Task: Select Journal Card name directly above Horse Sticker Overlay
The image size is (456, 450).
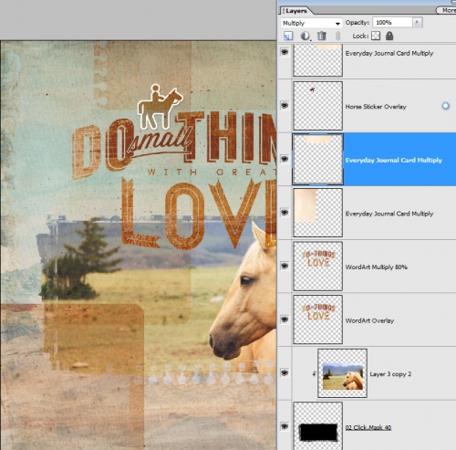Action: click(389, 54)
